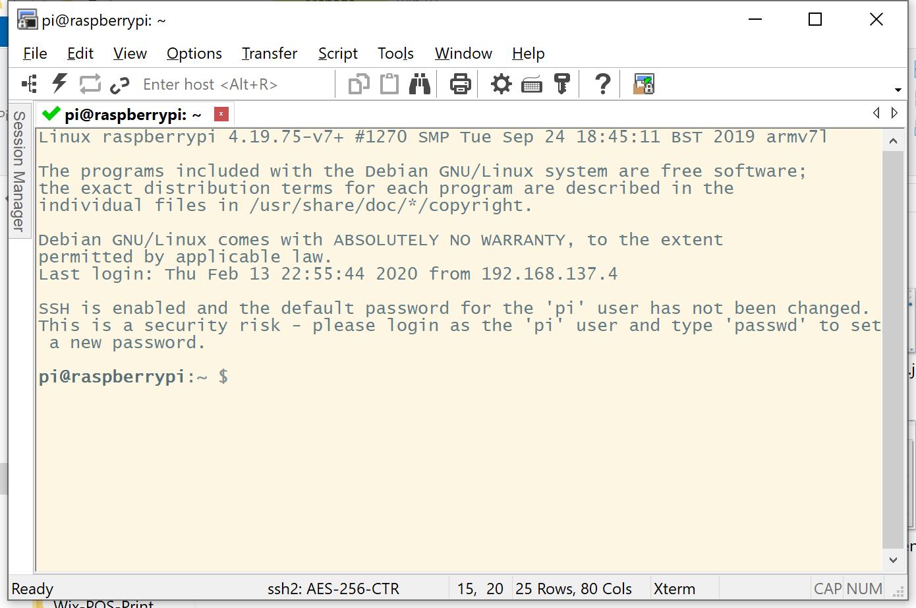
Task: Maximize the SecureCRT window
Action: pyautogui.click(x=815, y=20)
